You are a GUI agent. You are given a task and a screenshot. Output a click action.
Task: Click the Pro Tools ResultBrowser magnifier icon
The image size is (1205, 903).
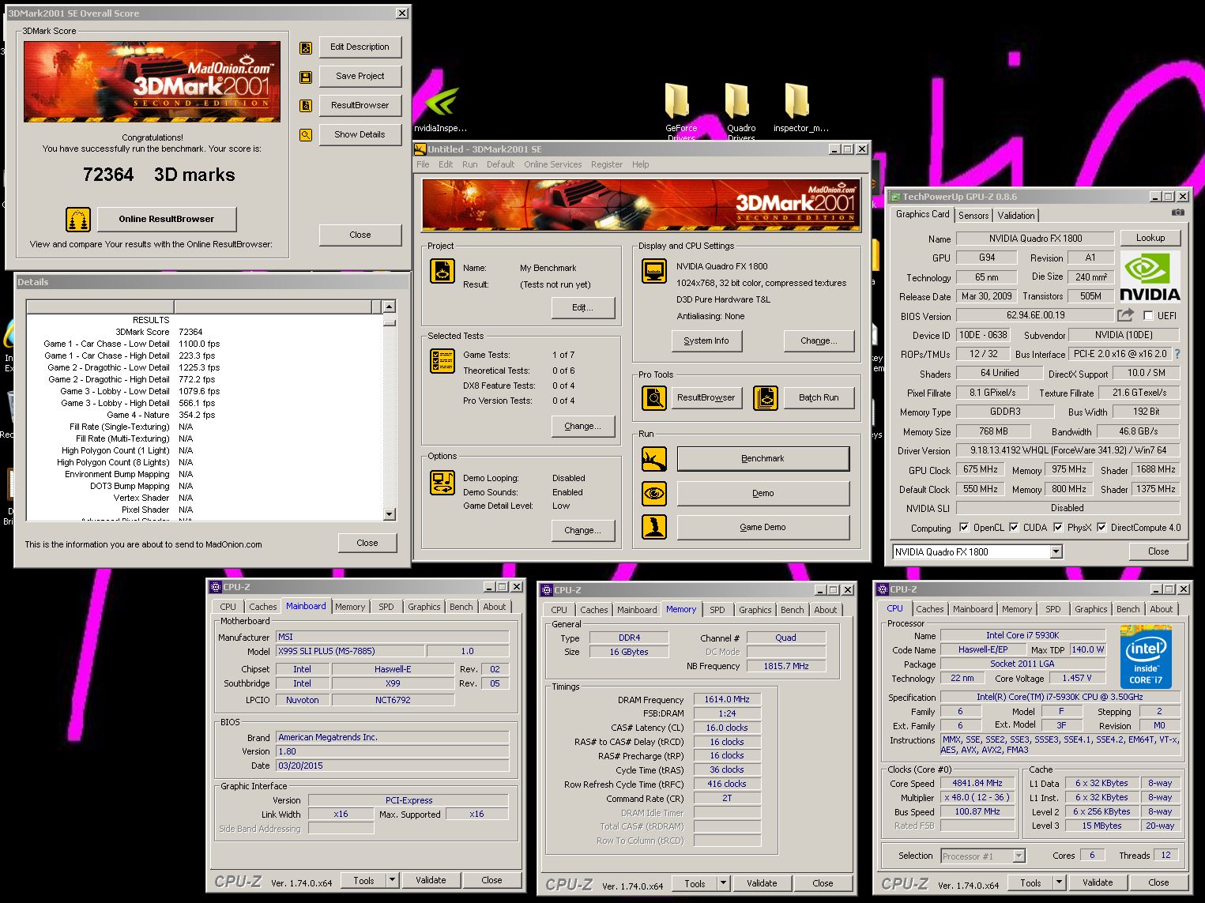[654, 398]
